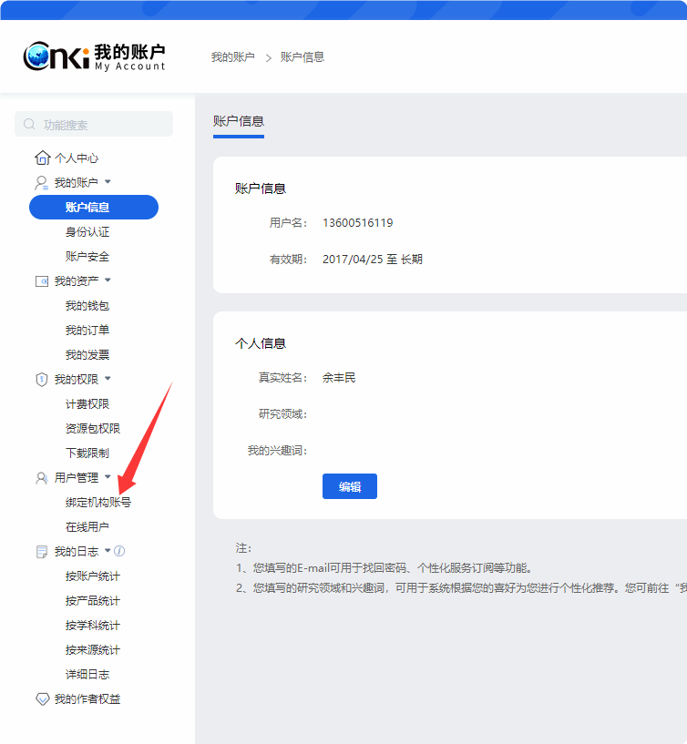Click 我的账户 breadcrumb link

pyautogui.click(x=232, y=57)
